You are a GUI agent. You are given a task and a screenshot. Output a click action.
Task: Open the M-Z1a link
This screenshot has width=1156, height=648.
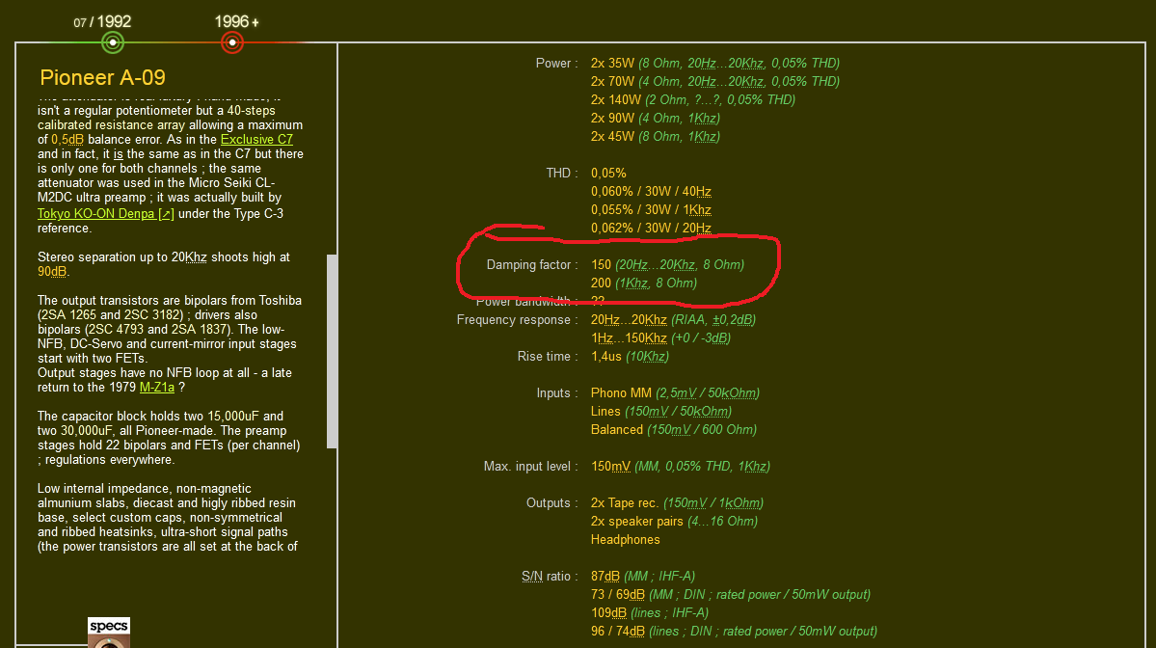(x=157, y=387)
